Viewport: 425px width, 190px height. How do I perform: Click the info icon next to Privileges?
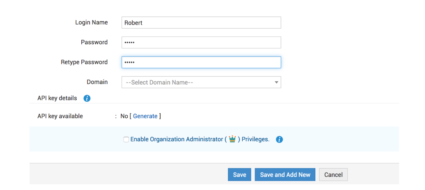(279, 140)
